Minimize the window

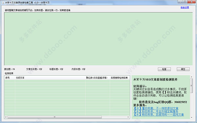coord(180,2)
